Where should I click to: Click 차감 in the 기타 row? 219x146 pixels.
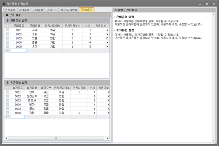pyautogui.click(x=62, y=113)
